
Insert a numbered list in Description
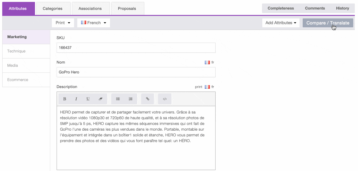point(131,99)
